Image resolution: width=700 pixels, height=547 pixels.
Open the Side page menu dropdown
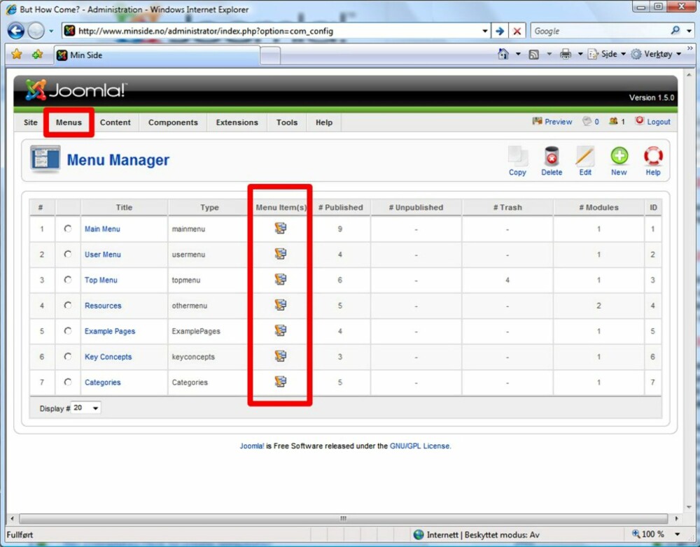pos(607,54)
